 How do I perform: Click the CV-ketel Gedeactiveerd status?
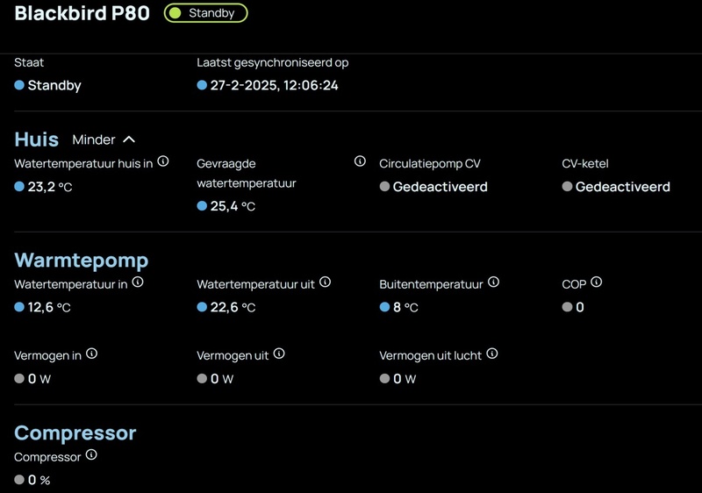click(x=622, y=187)
